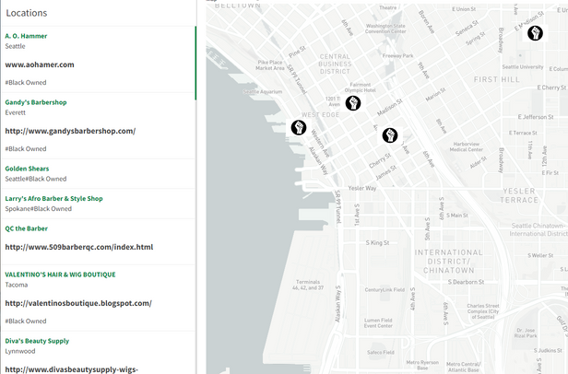
Task: Select Valentino's Hair & Wig Boutique
Action: [60, 274]
